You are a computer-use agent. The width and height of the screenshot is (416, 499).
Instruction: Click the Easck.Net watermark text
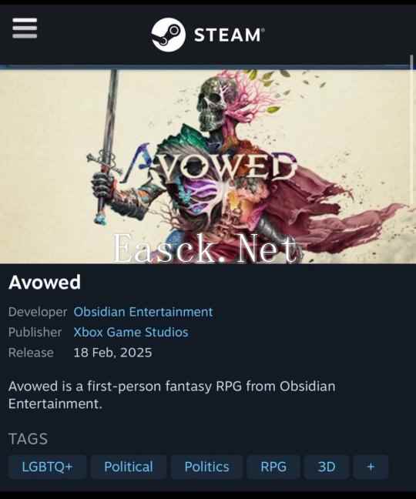(205, 248)
